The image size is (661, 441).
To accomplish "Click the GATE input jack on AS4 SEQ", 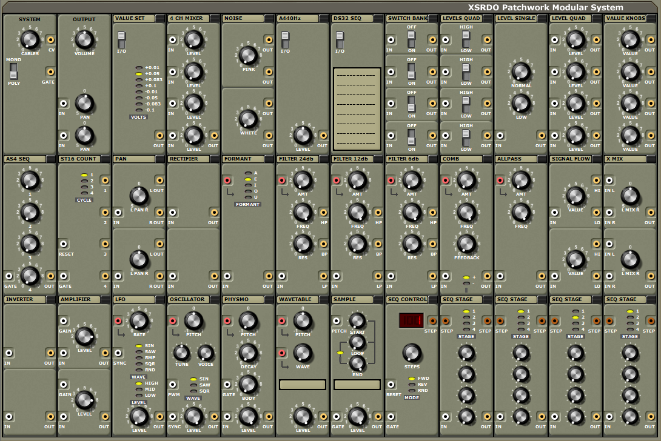I will (9, 276).
